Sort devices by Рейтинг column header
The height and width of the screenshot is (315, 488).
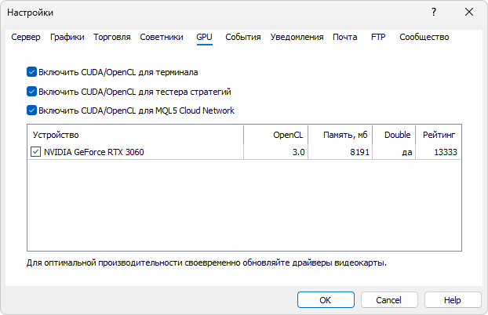[x=438, y=135]
